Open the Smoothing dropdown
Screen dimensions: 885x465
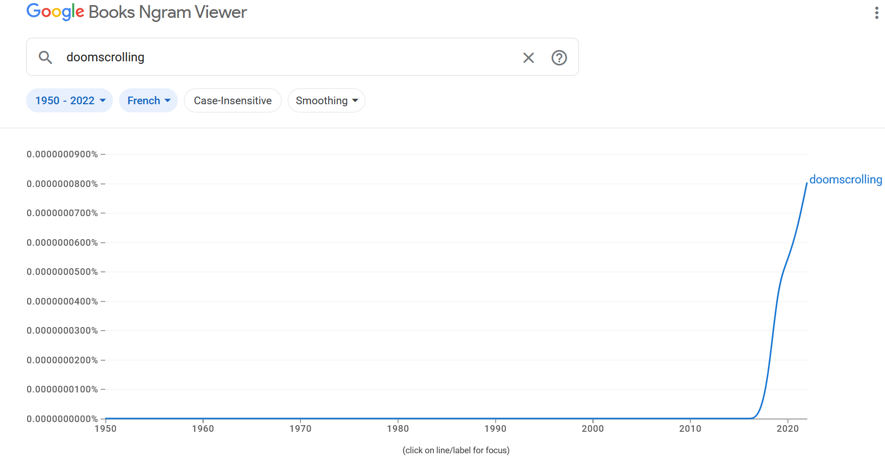point(326,101)
